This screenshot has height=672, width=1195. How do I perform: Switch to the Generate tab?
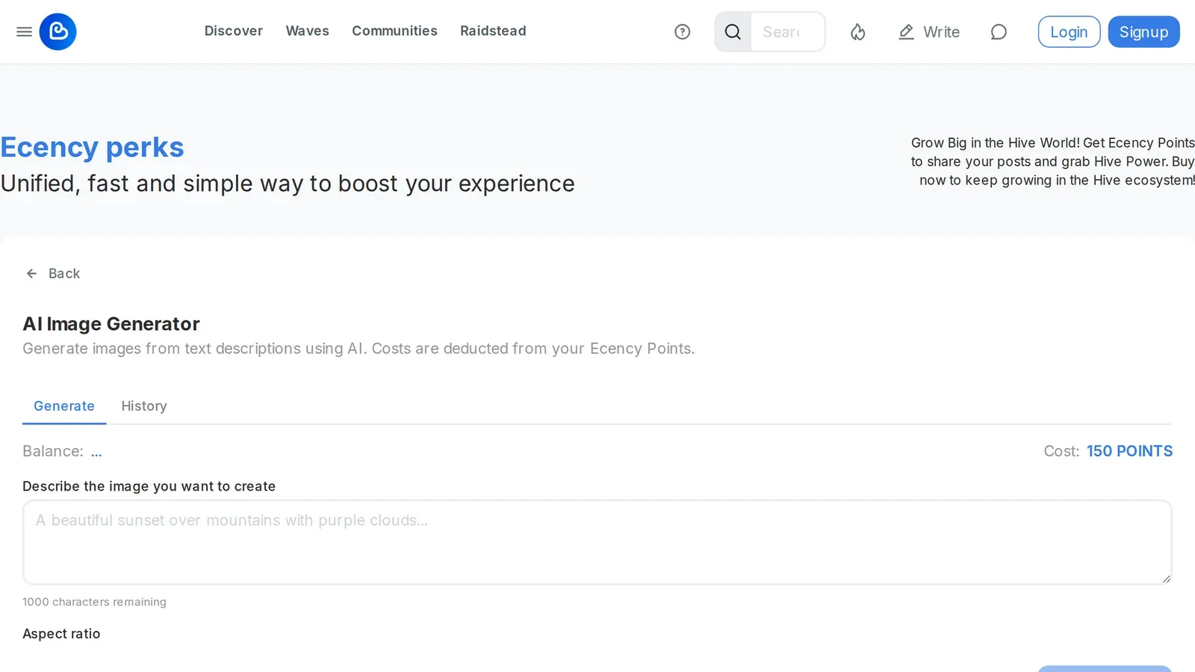tap(64, 406)
